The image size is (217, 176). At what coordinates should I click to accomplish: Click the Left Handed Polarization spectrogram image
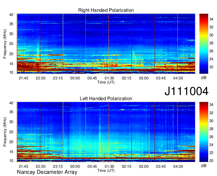coord(106,132)
